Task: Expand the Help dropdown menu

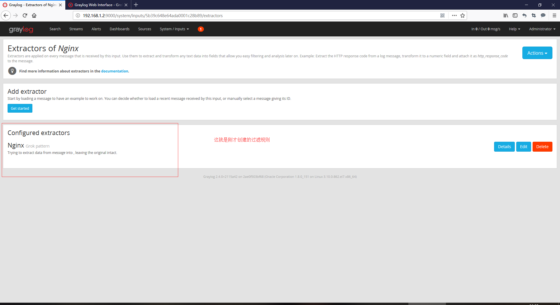Action: [x=514, y=29]
